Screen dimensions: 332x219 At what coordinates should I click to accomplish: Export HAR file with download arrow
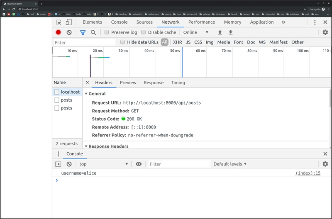231,32
